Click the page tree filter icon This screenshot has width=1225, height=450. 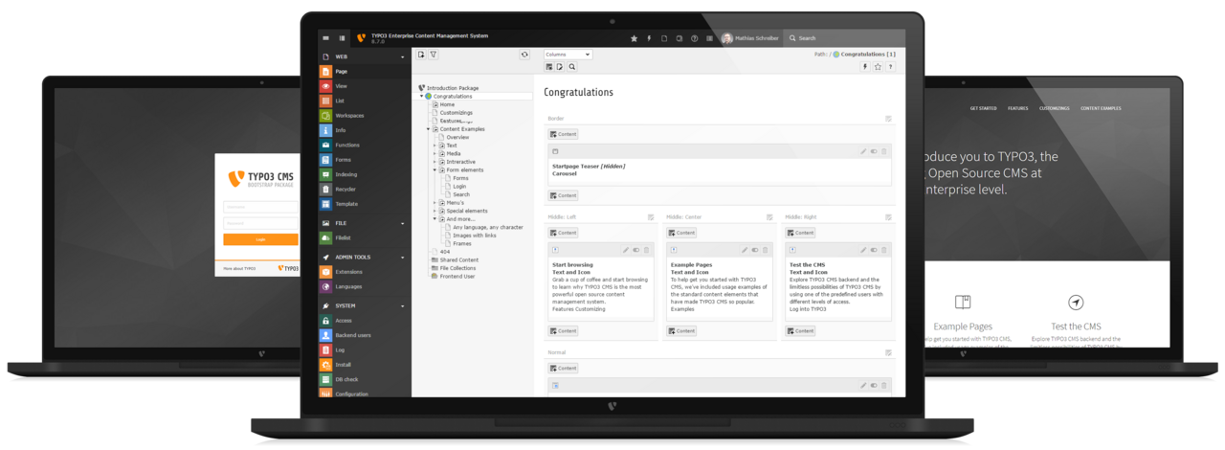click(x=434, y=55)
